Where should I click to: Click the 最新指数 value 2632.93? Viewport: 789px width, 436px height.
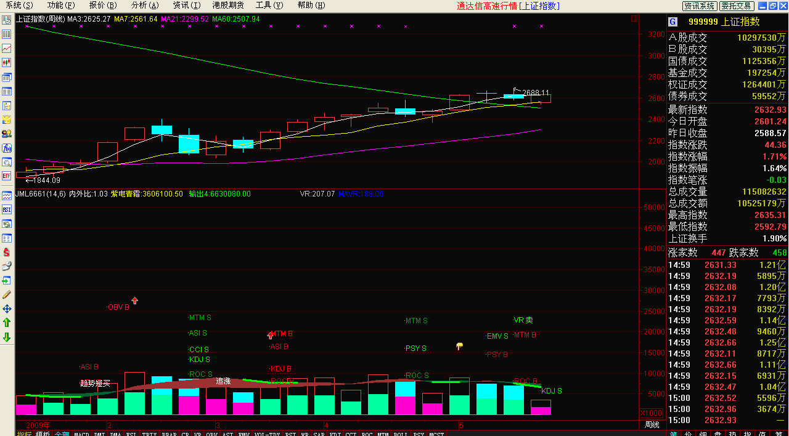click(x=770, y=110)
